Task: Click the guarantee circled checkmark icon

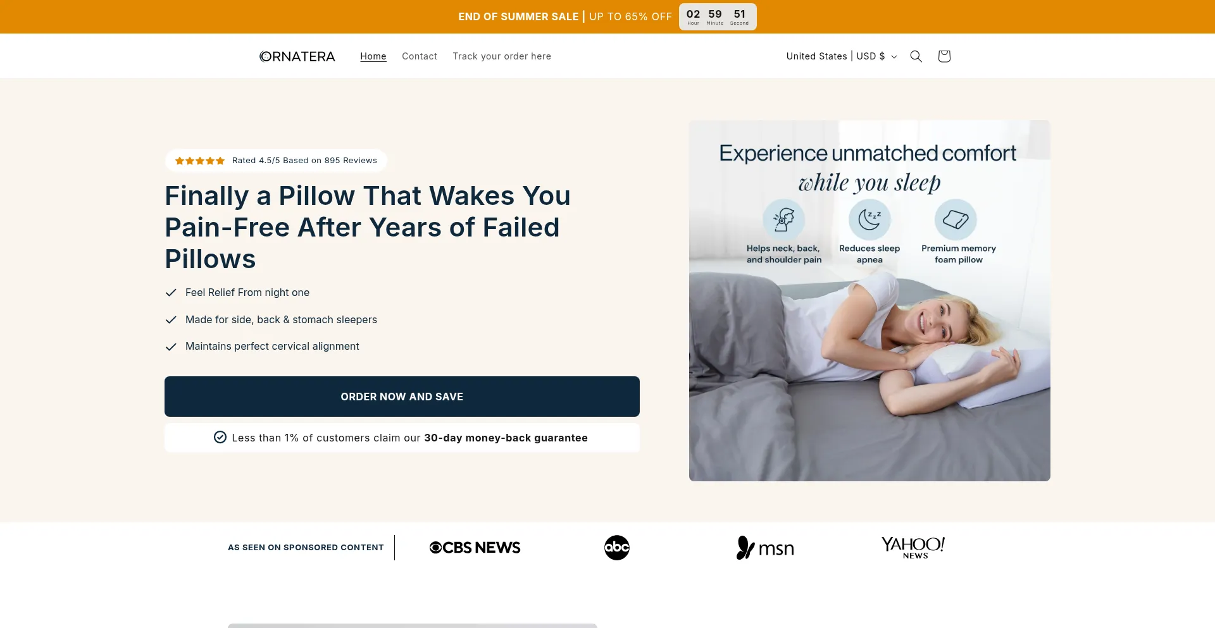Action: coord(220,437)
